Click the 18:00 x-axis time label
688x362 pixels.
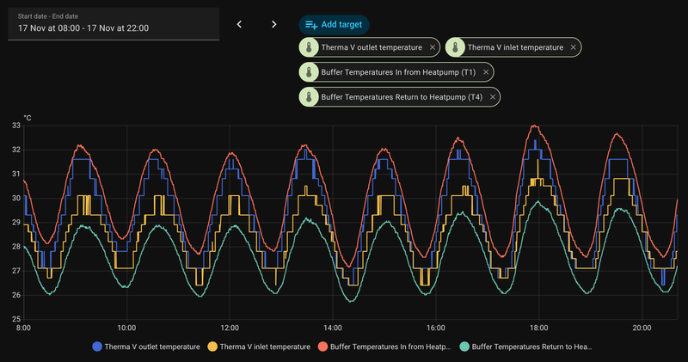[539, 328]
